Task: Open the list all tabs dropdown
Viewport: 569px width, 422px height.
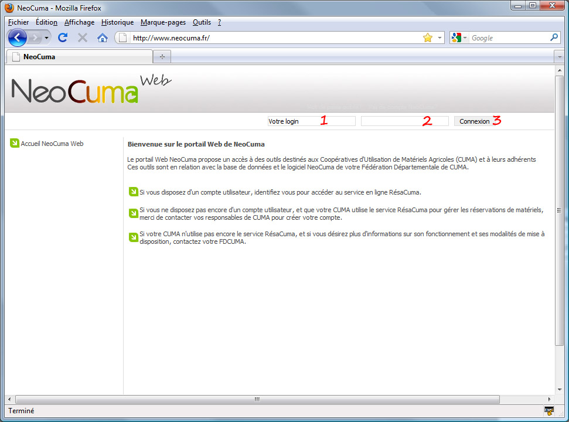Action: tap(560, 57)
